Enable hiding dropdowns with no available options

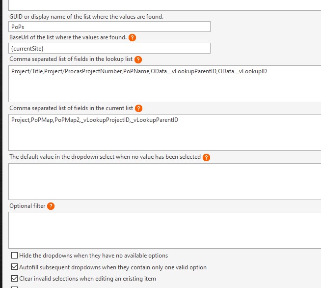[x=14, y=256]
